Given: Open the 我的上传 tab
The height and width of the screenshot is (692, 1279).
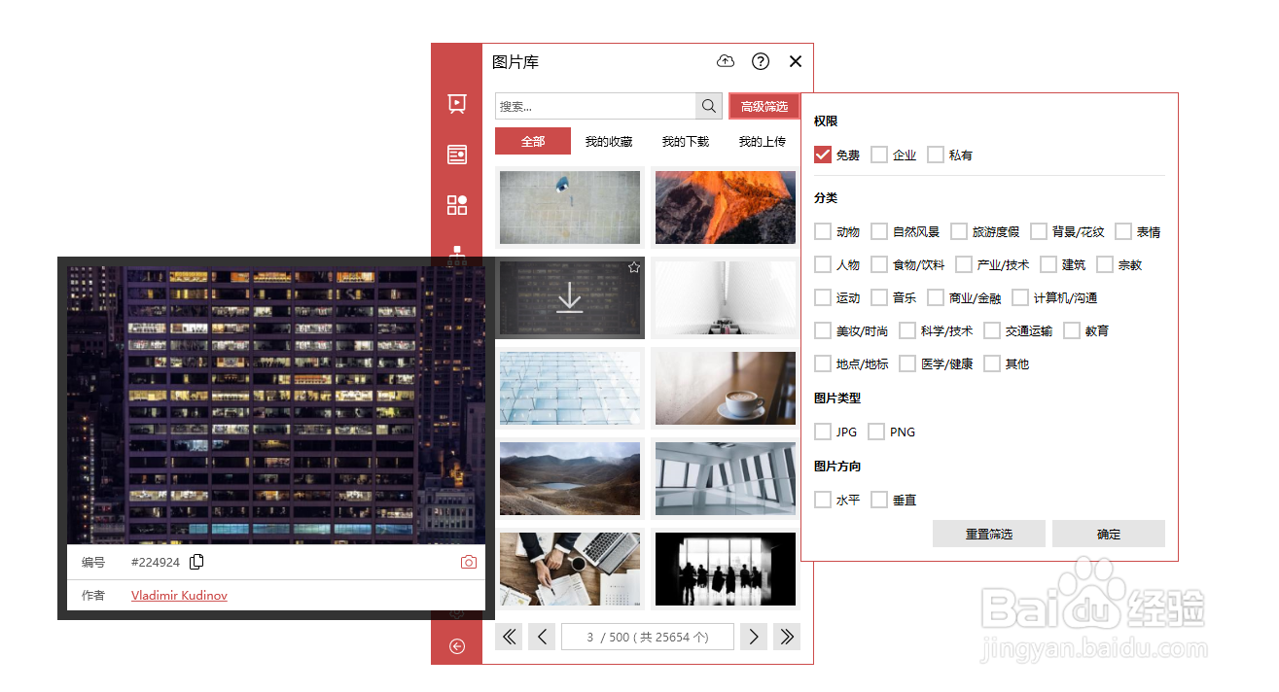Looking at the screenshot, I should [762, 141].
